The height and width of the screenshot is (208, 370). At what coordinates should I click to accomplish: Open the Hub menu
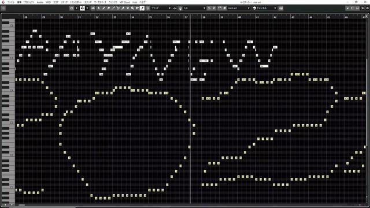[x=135, y=2]
